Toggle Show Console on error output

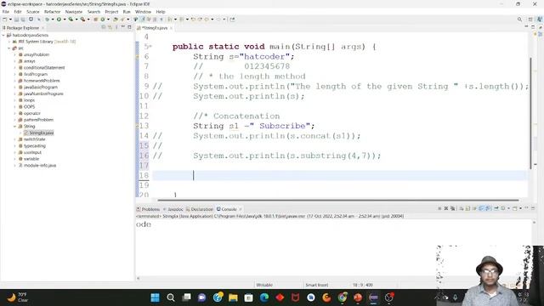point(487,208)
